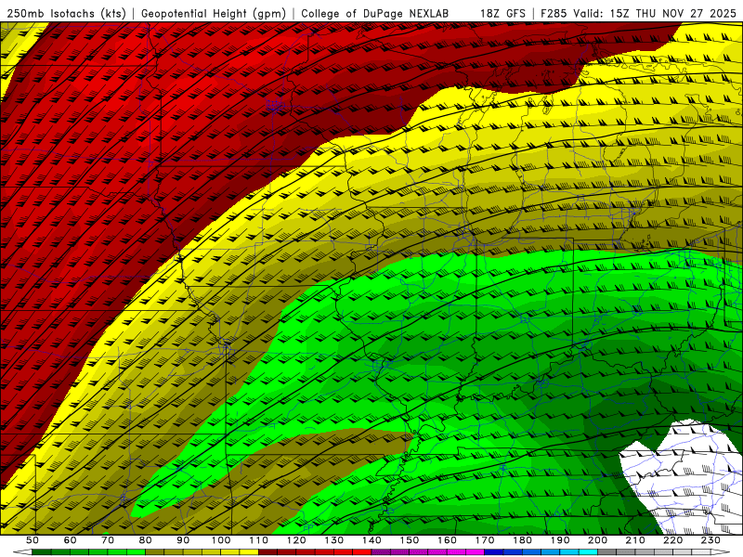Select the purple swatch starting at 140 knots
The image size is (743, 557).
[x=381, y=552]
